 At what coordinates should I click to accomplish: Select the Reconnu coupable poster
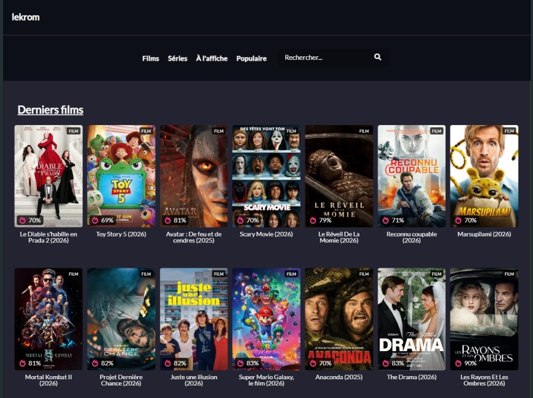pos(412,176)
